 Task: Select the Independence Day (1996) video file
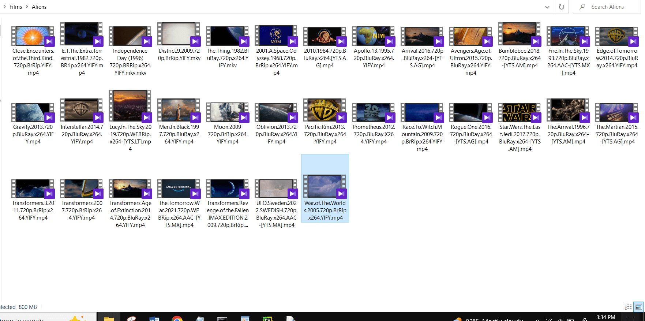pos(130,36)
